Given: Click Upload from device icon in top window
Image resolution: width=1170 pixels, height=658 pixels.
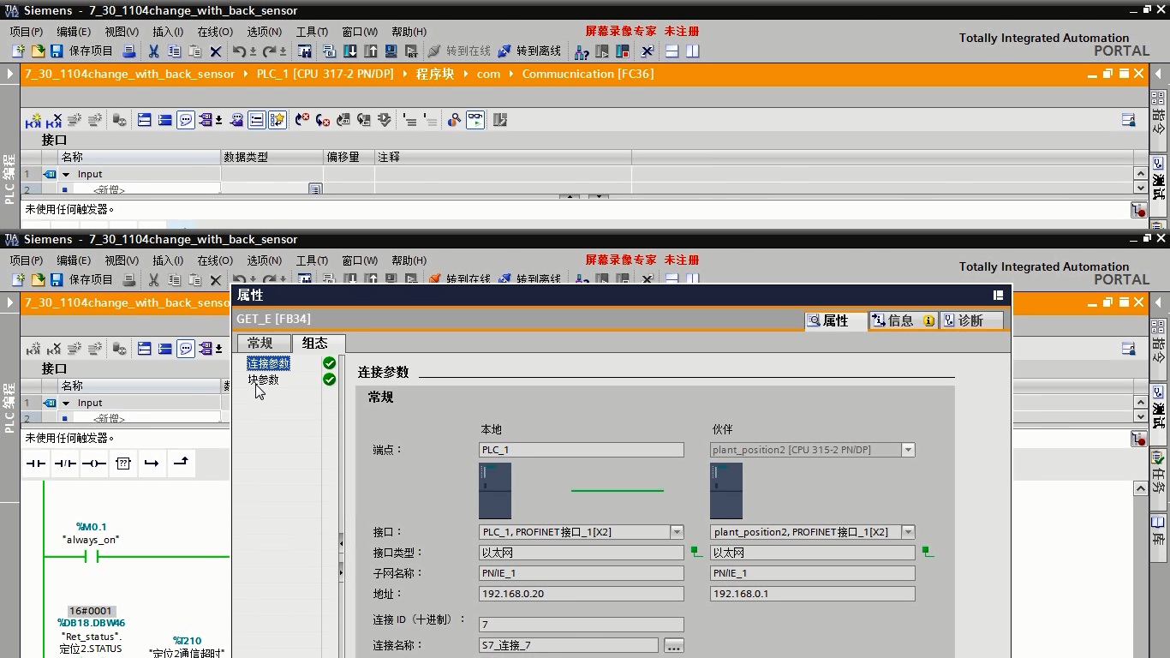Looking at the screenshot, I should click(371, 51).
